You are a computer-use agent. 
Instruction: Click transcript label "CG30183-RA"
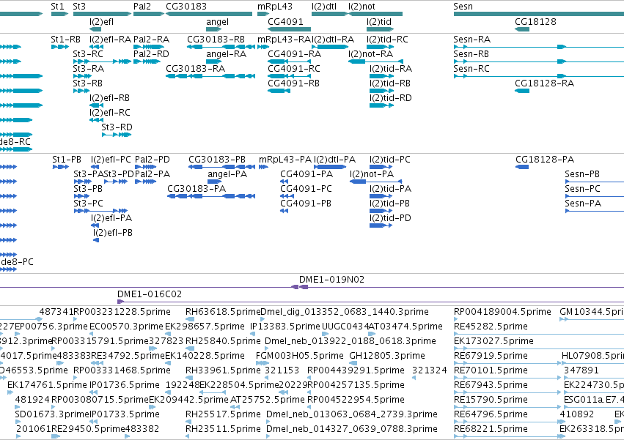tap(195, 69)
